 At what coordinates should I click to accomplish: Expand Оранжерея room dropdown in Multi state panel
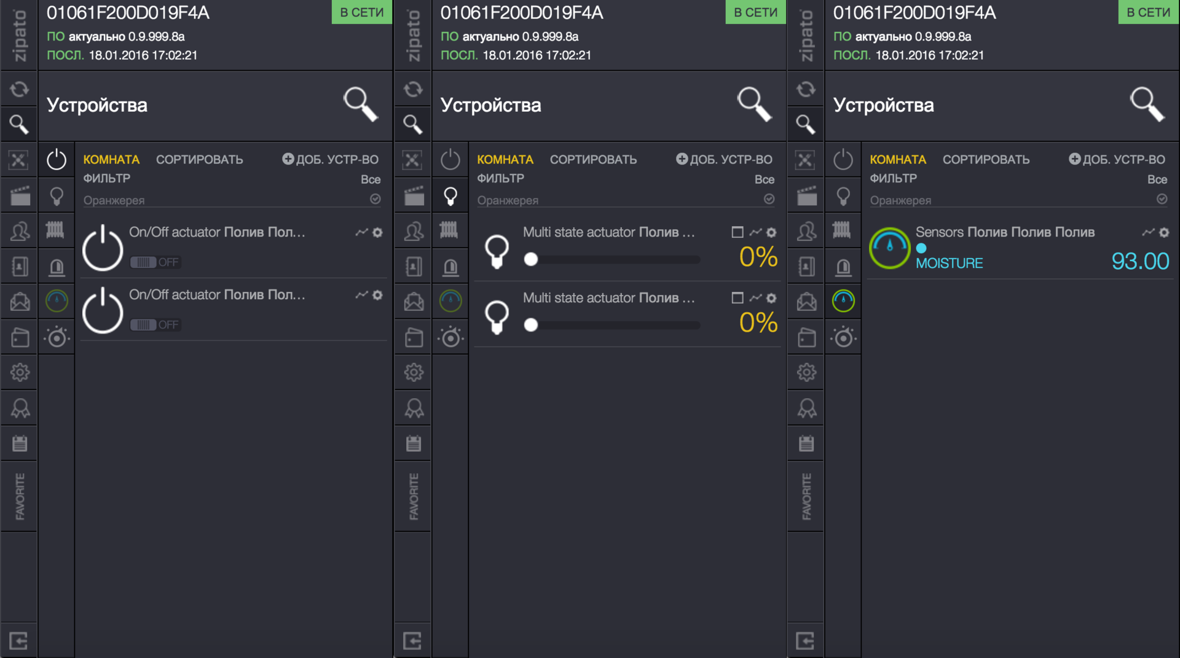(x=769, y=199)
